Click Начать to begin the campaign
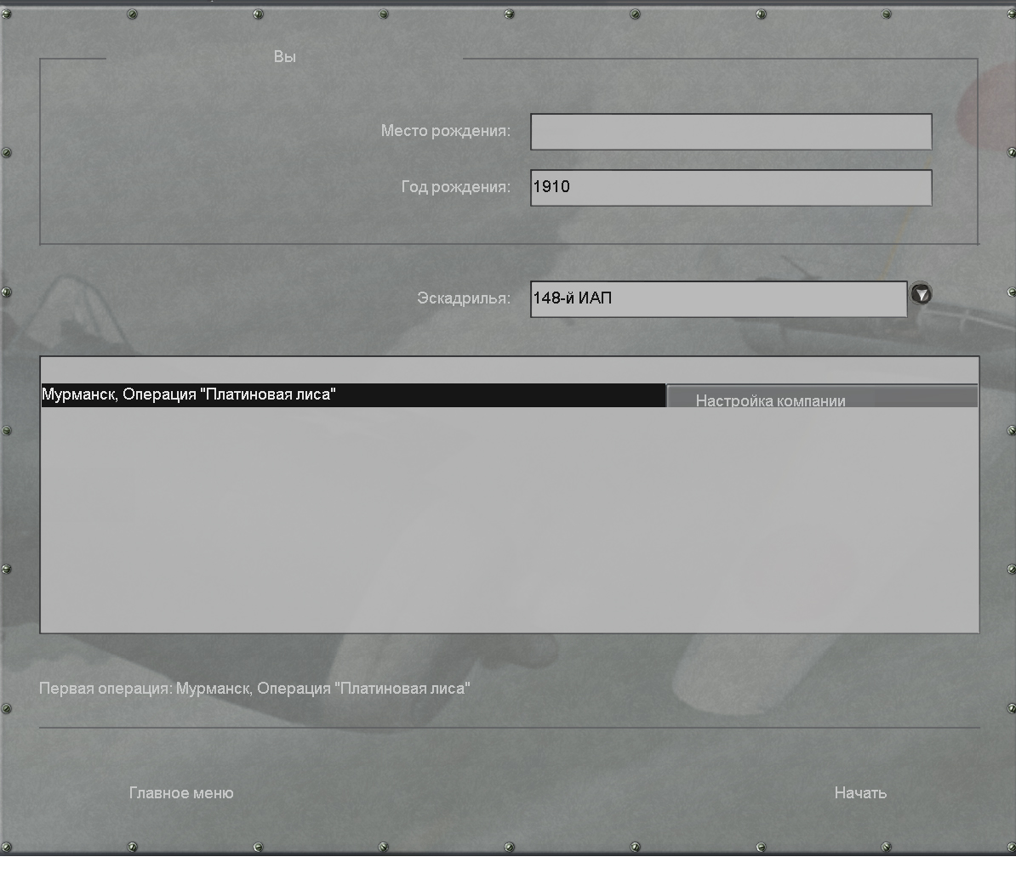The image size is (1016, 885). tap(860, 793)
